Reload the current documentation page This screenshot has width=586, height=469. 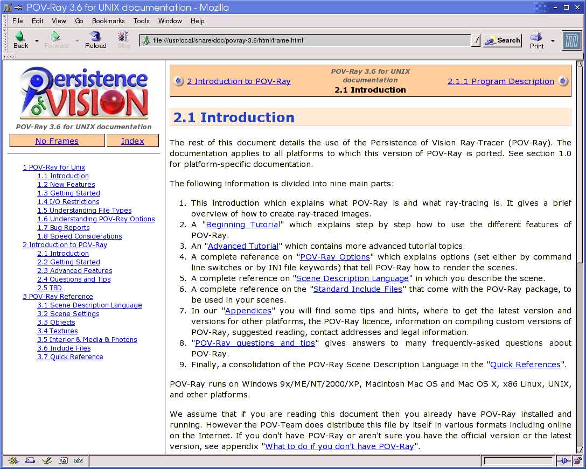click(96, 40)
